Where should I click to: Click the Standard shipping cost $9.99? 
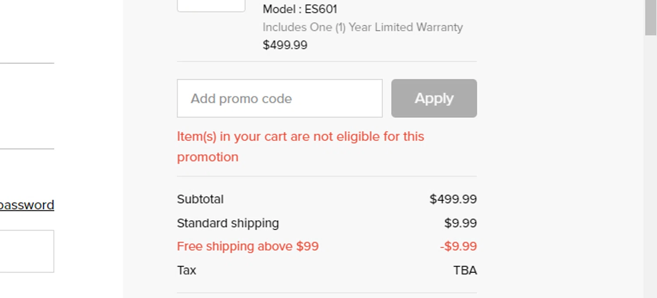460,223
